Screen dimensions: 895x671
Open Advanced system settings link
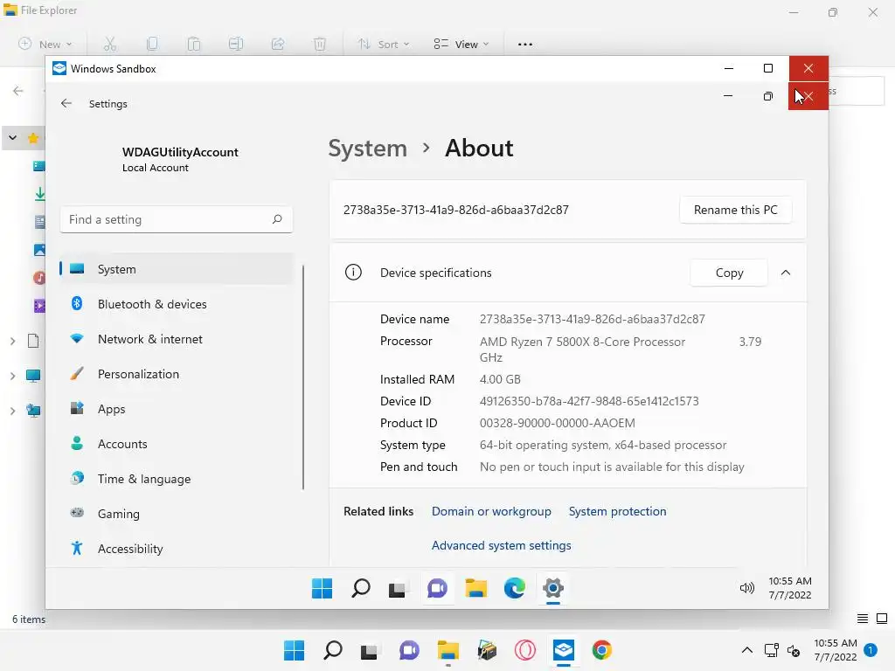pos(501,545)
